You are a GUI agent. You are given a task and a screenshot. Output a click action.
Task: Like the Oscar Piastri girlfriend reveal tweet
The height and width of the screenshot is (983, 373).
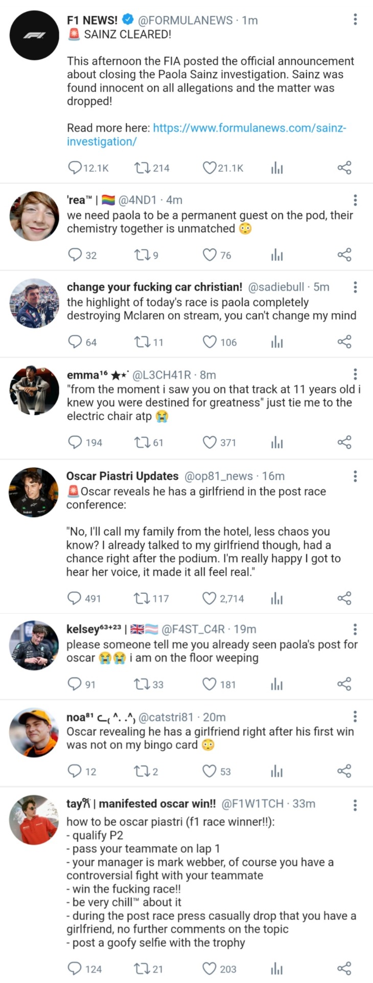(209, 598)
